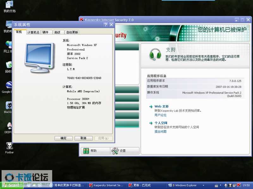Open the 高级 tab
Image resolution: width=253 pixels, height=189 pixels.
click(x=58, y=32)
